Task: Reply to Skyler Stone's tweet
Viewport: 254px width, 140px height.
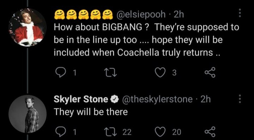Action: (61, 132)
